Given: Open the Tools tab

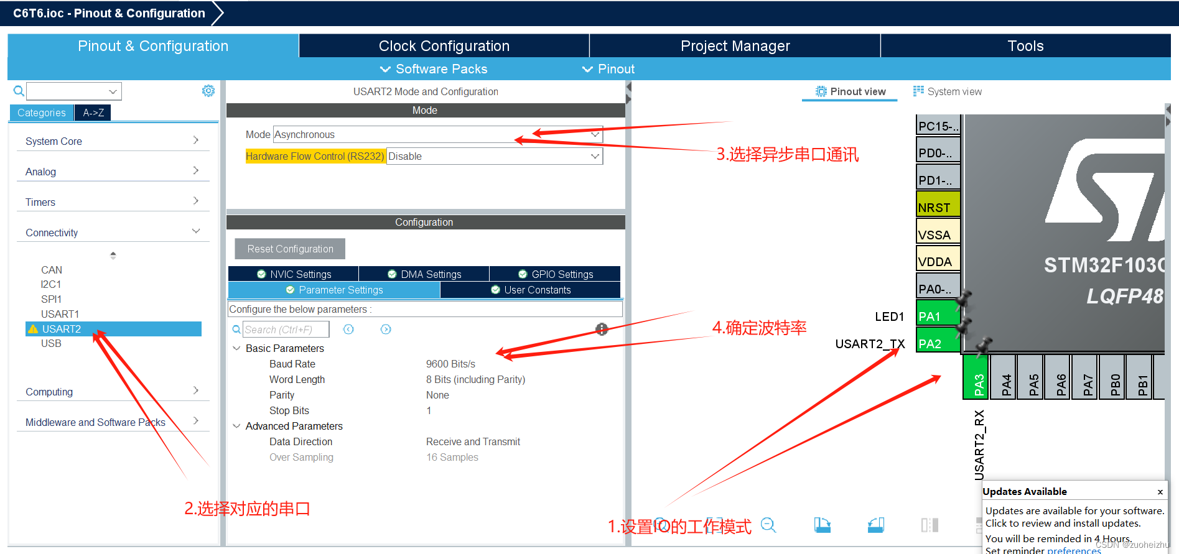Looking at the screenshot, I should pos(1025,46).
